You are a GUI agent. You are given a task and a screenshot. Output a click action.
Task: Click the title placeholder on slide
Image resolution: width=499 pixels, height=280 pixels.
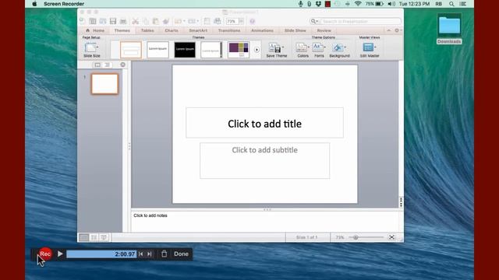(264, 123)
